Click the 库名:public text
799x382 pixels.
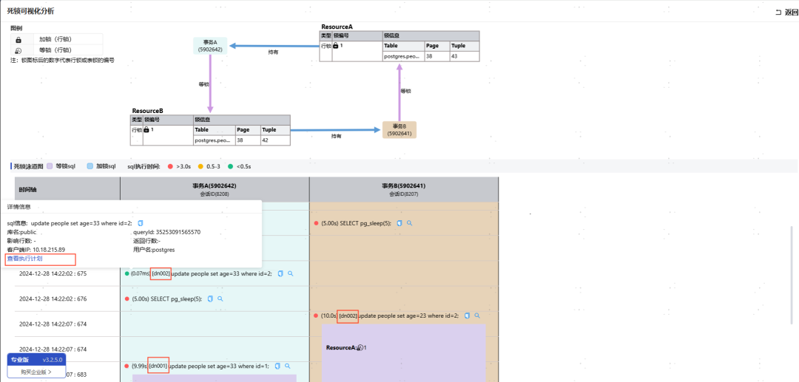tap(21, 232)
